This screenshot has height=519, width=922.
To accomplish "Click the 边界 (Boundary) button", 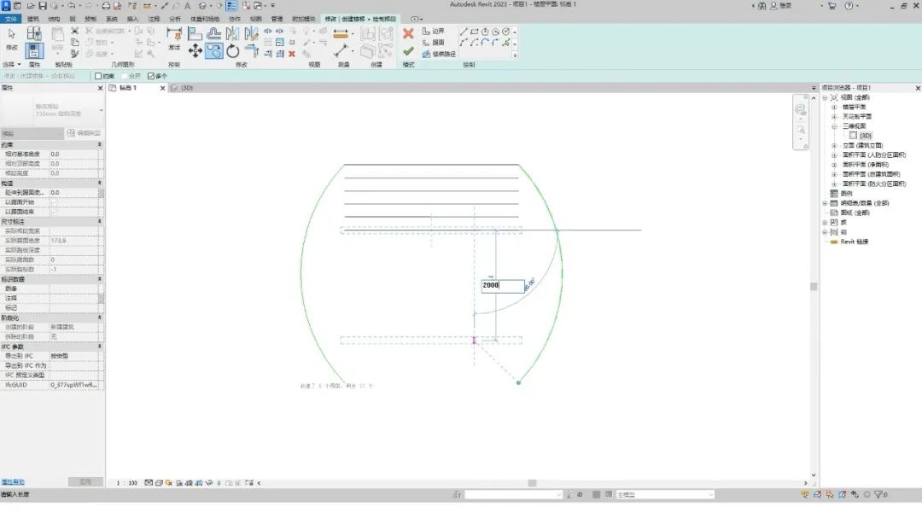I will click(434, 31).
